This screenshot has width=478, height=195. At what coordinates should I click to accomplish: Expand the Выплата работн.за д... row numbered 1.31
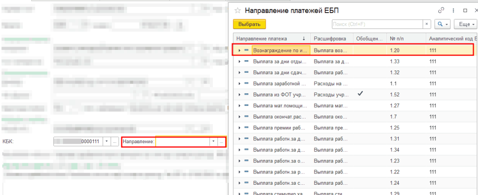pyautogui.click(x=239, y=139)
